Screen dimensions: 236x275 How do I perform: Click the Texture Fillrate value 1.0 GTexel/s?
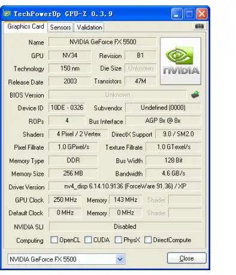(x=174, y=147)
